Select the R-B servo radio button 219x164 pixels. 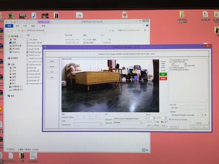coord(162,122)
